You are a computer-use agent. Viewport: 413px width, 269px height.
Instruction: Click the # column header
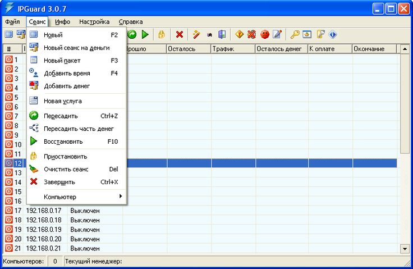[x=13, y=49]
